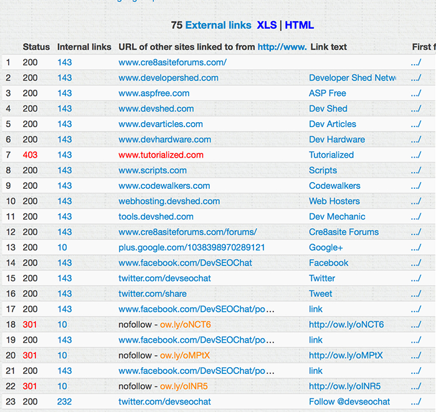436x412 pixels.
Task: Open www.scripts.com link
Action: (153, 171)
